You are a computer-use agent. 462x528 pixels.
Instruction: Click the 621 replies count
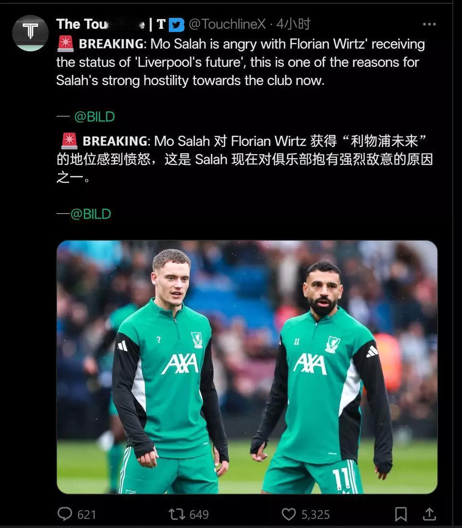coord(87,515)
